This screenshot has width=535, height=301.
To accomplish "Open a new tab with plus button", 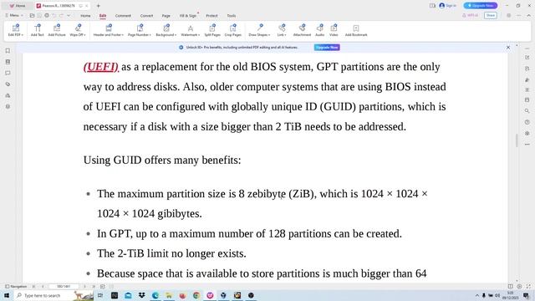I will coord(99,6).
